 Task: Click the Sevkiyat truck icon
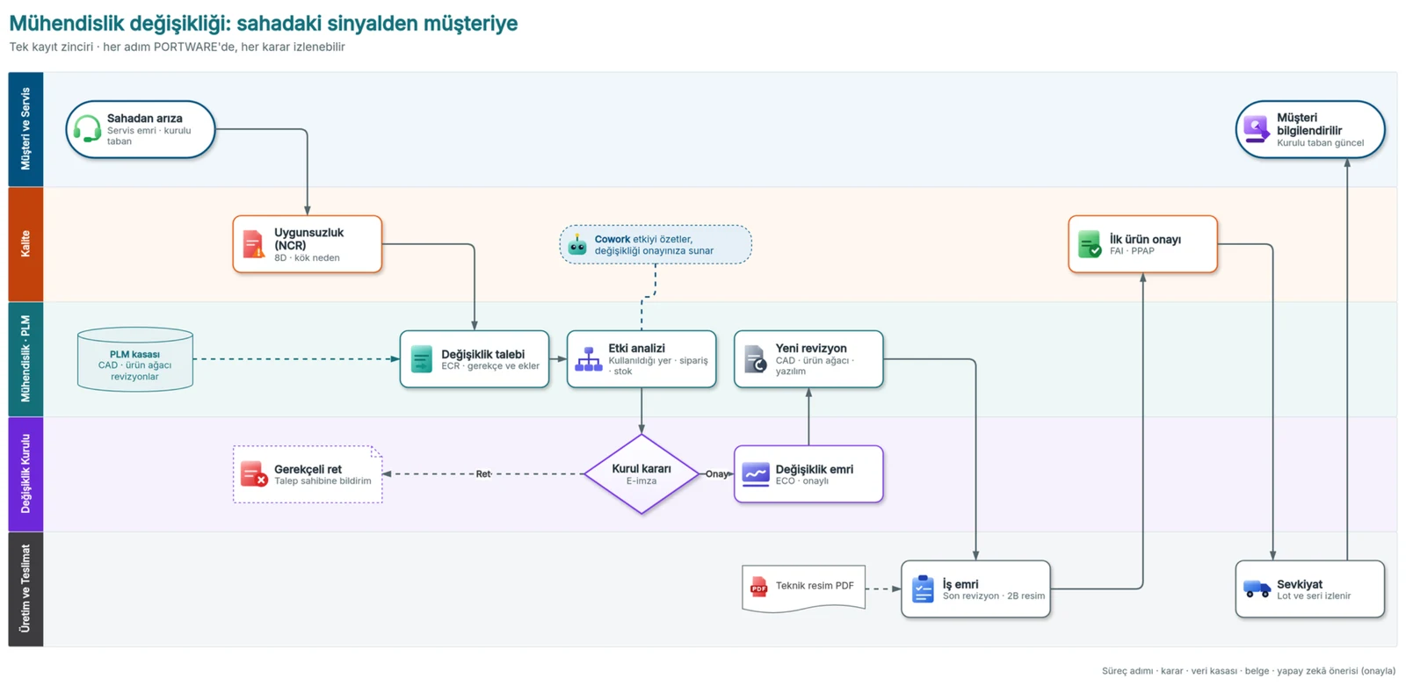coord(1257,589)
